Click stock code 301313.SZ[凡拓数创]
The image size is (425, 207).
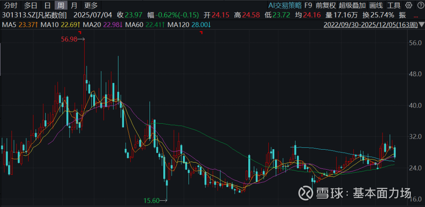pos(34,15)
